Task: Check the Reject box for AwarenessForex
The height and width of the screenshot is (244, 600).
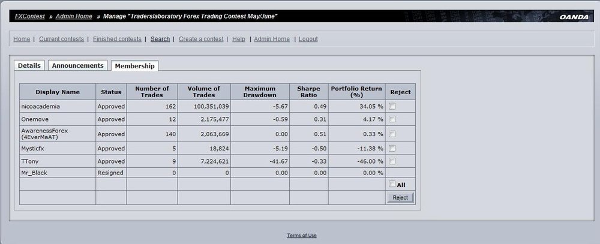Action: coord(392,134)
